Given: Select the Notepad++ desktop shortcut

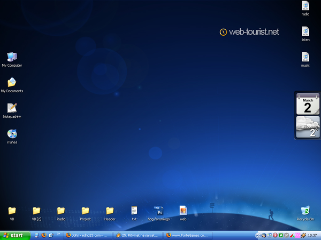Looking at the screenshot, I should (x=12, y=110).
